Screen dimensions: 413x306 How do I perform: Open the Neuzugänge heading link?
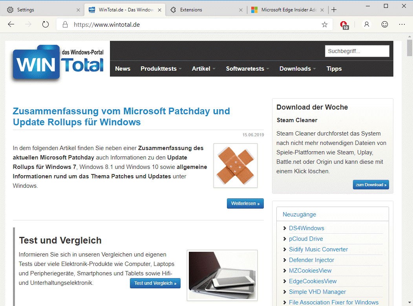299,214
